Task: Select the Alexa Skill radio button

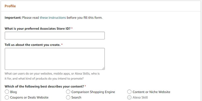Action: [x=129, y=97]
